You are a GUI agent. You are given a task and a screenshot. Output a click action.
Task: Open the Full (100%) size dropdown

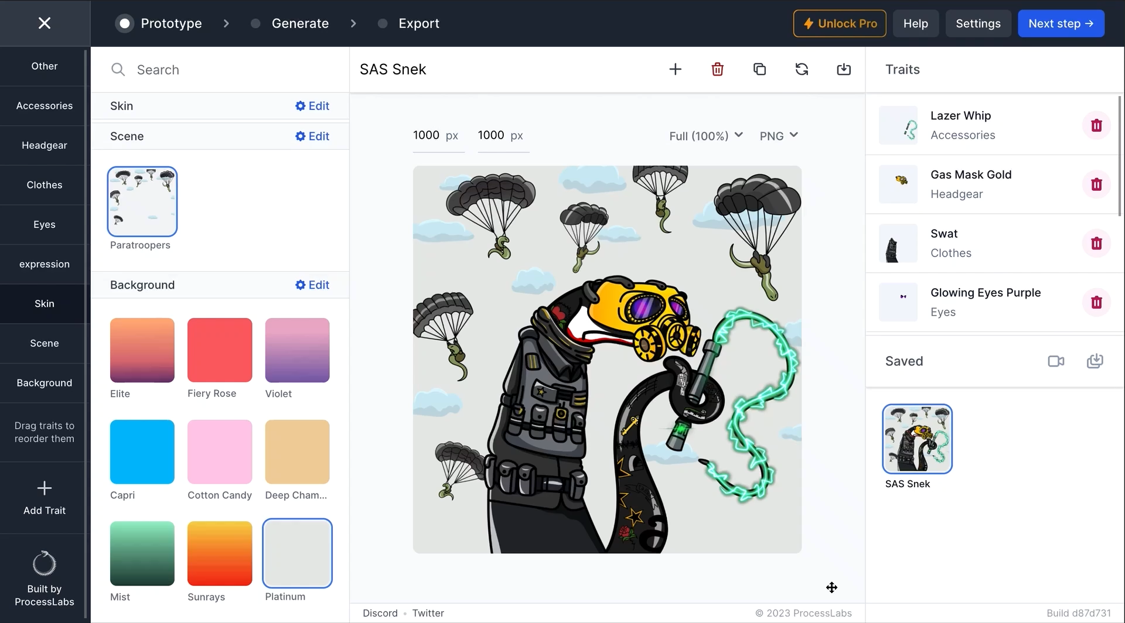pyautogui.click(x=705, y=136)
